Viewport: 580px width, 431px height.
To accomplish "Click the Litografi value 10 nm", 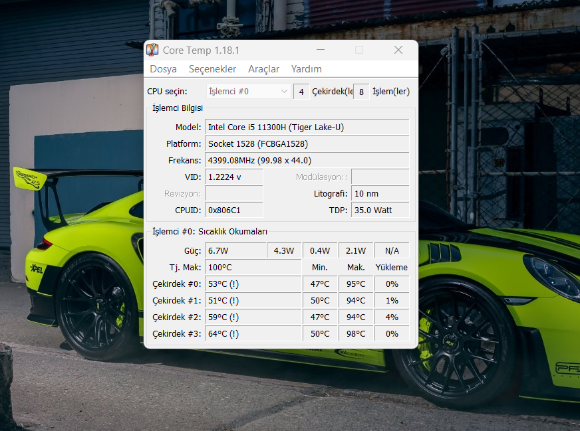I will pos(380,193).
